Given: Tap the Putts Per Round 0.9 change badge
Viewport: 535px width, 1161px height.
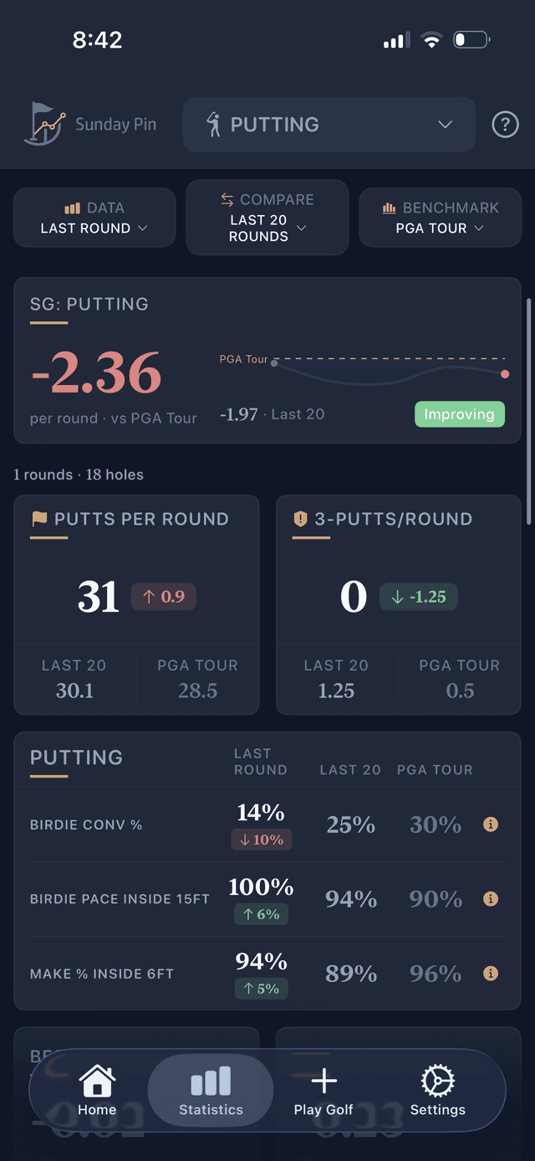Looking at the screenshot, I should (x=164, y=597).
